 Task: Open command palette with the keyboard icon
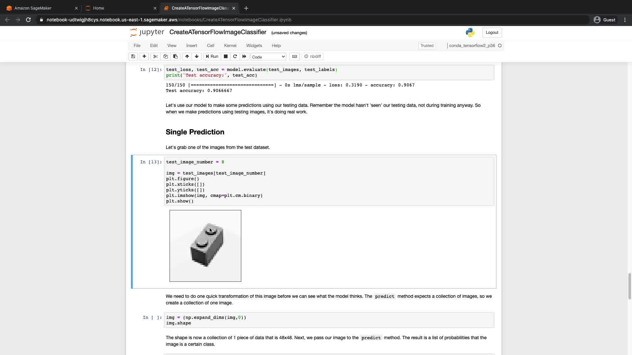click(x=295, y=57)
